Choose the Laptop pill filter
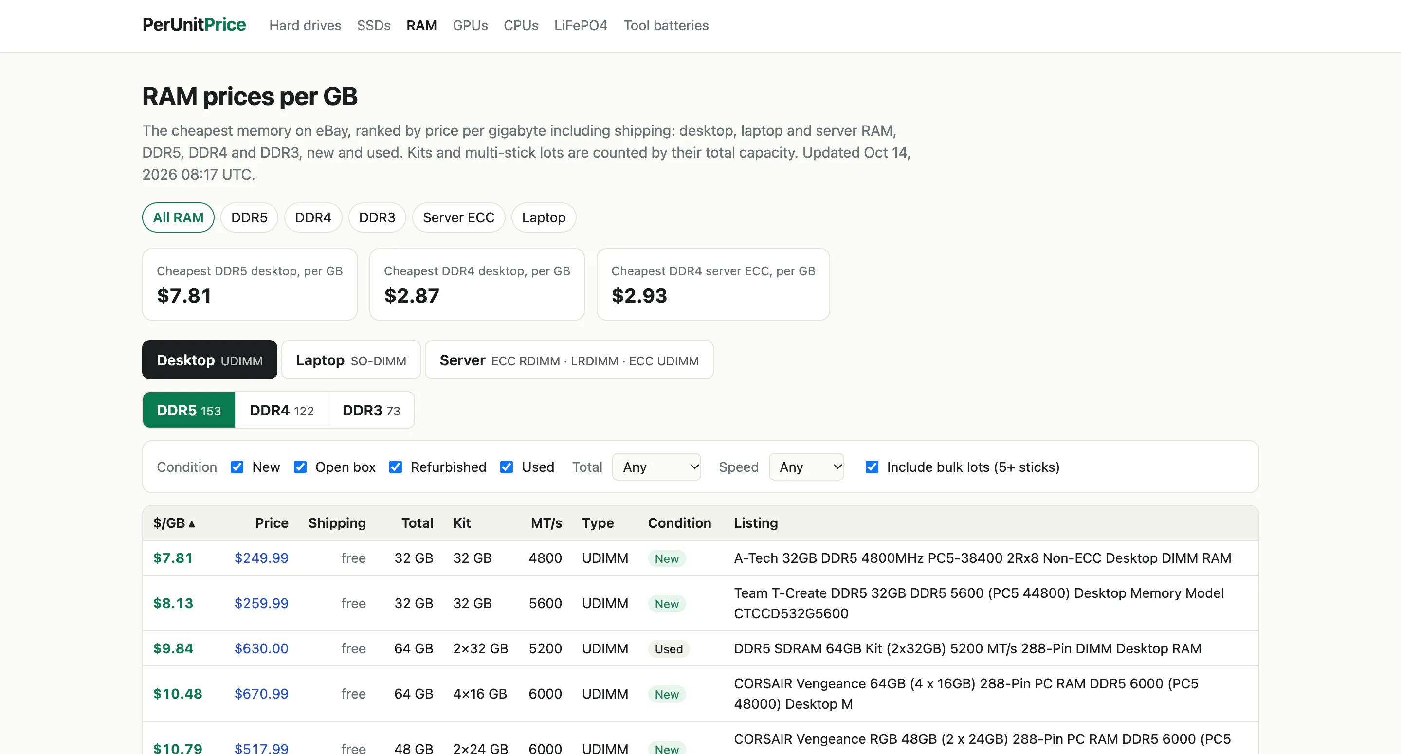 pos(544,217)
